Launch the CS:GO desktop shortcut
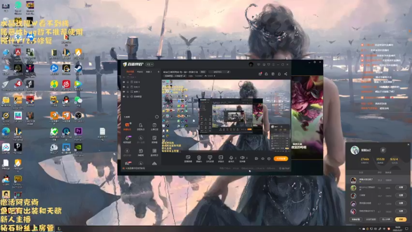Screen dimensions: 412x232 pos(18,100)
